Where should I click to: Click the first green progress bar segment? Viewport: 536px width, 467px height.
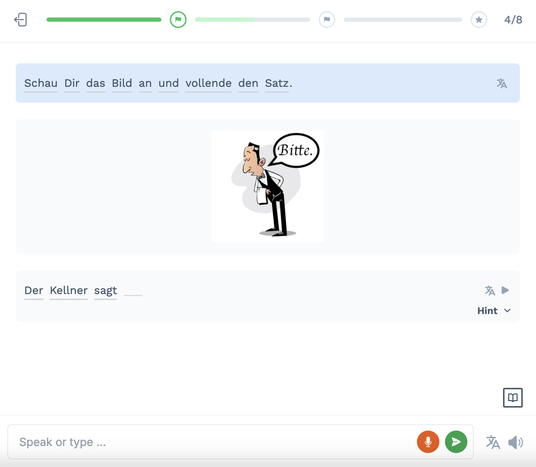coord(104,20)
